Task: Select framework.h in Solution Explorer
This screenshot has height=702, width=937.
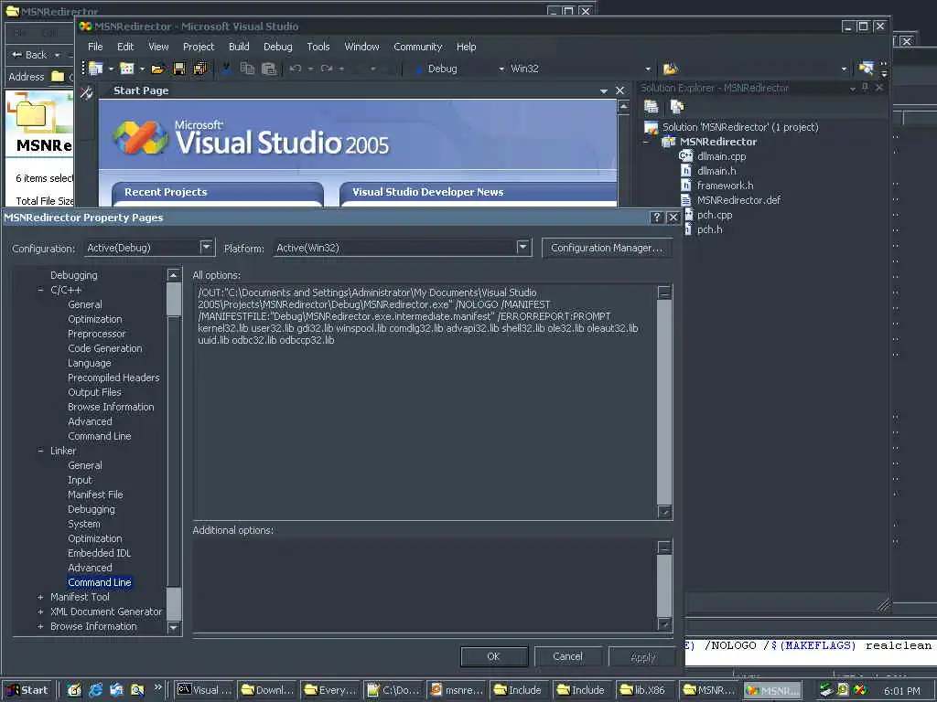Action: click(x=725, y=186)
